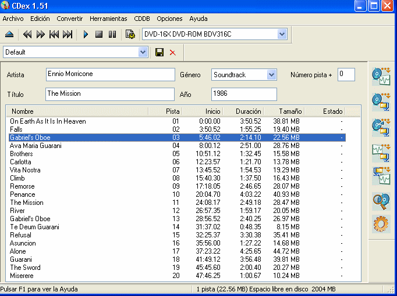The image size is (397, 296).
Task: Click the save profile floppy disk icon
Action: [159, 52]
